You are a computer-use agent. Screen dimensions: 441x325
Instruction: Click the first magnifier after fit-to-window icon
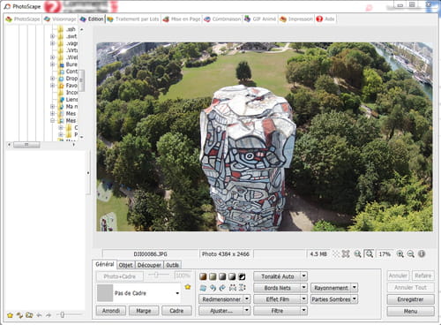click(357, 254)
